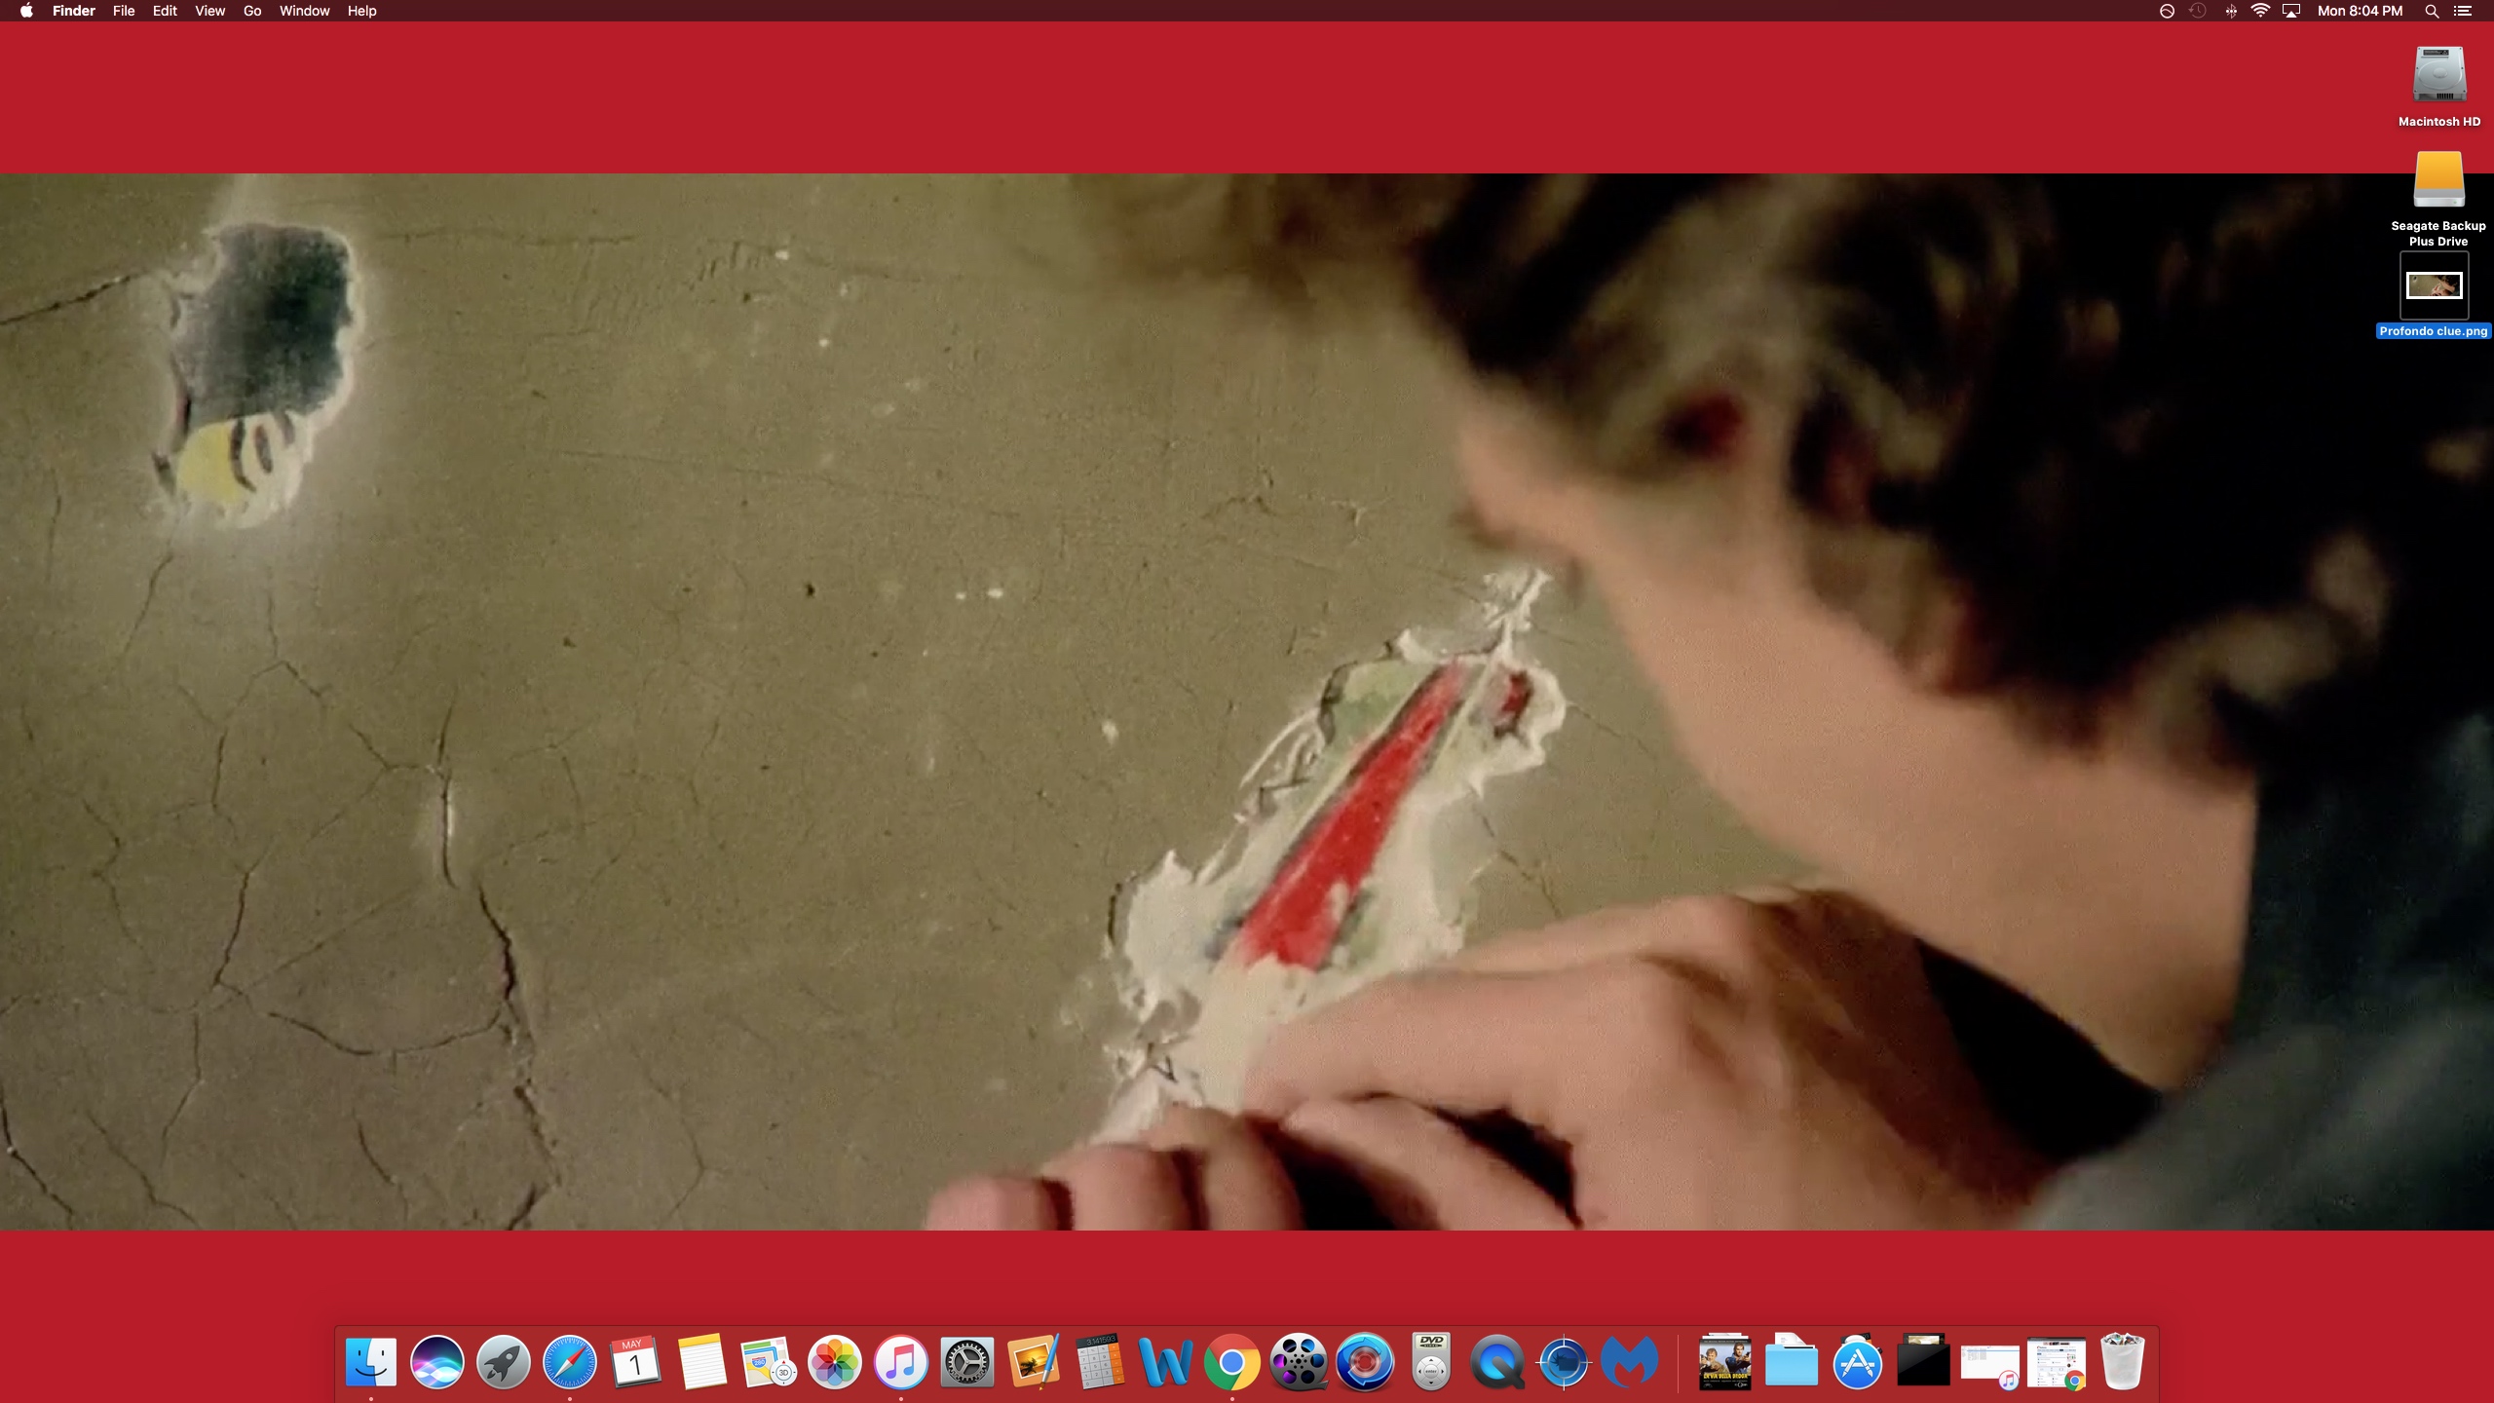Open Launchpad rocket icon
The height and width of the screenshot is (1403, 2494).
(x=503, y=1361)
